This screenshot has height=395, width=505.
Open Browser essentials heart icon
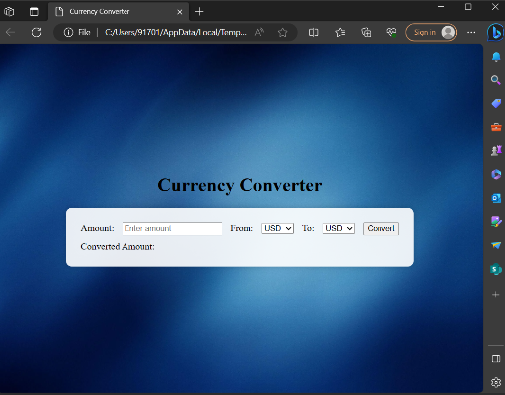pos(391,32)
